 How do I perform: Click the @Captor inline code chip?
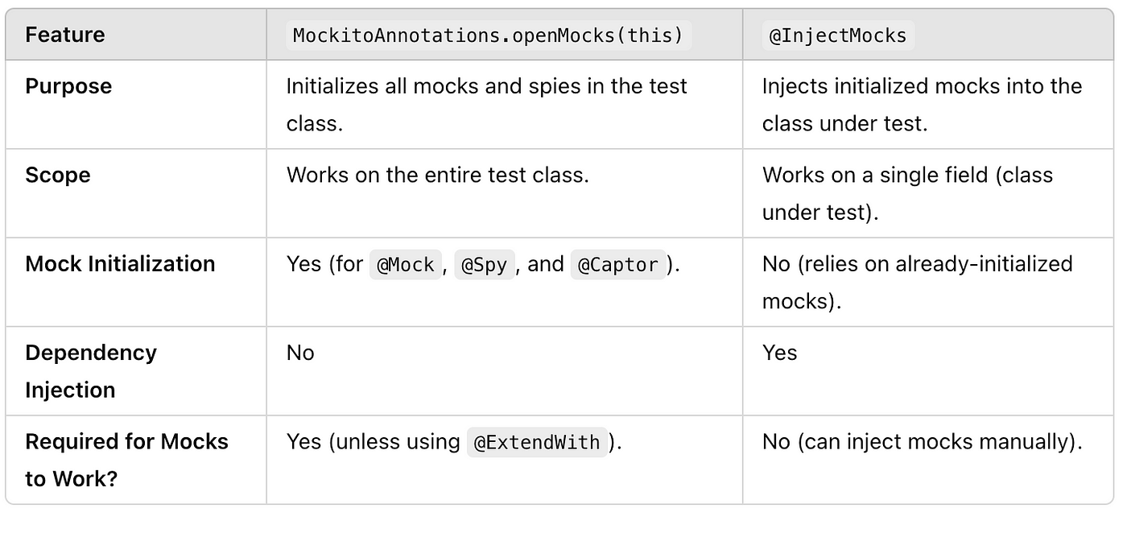[x=618, y=265]
